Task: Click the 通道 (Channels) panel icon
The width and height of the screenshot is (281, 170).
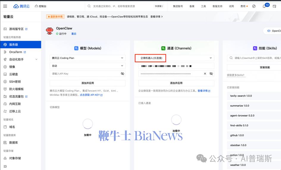Action: [x=163, y=48]
